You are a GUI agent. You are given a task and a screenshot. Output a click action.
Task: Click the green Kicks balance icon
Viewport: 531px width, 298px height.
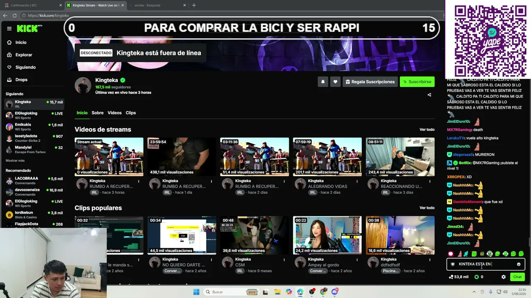point(477,277)
